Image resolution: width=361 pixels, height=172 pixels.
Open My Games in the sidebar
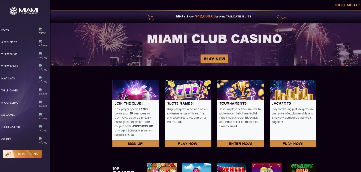[x=8, y=115]
